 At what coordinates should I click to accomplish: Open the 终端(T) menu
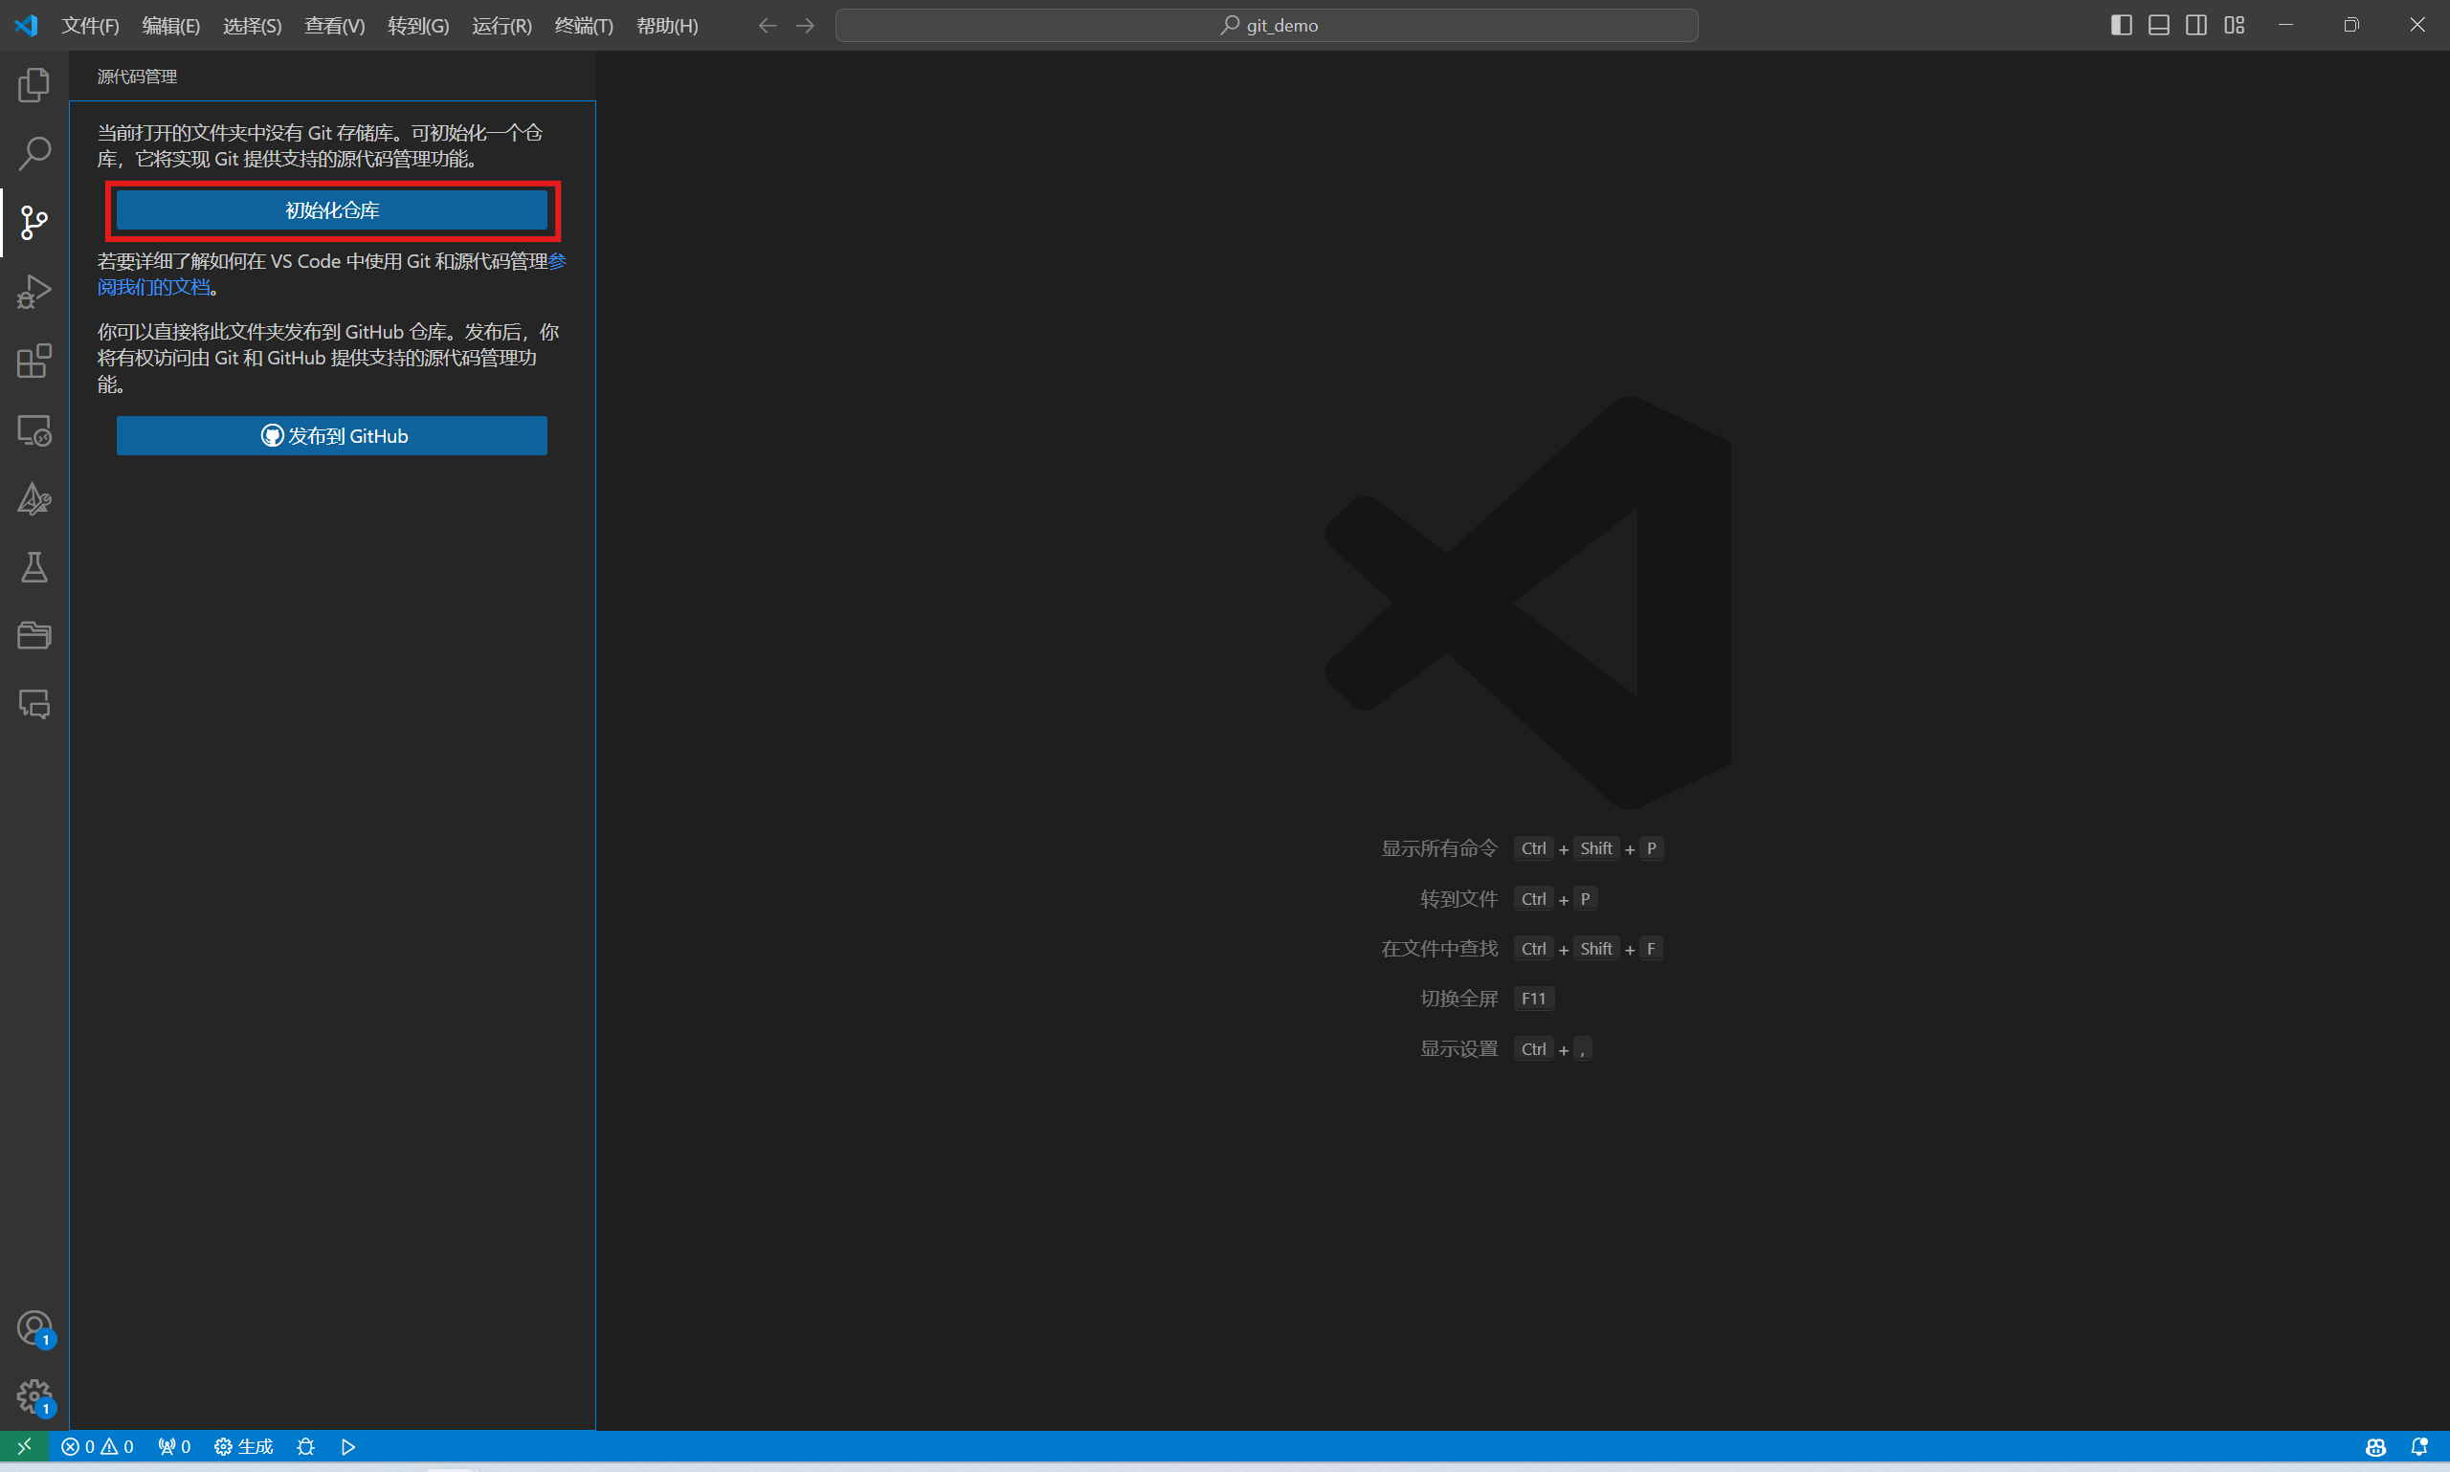(x=583, y=26)
